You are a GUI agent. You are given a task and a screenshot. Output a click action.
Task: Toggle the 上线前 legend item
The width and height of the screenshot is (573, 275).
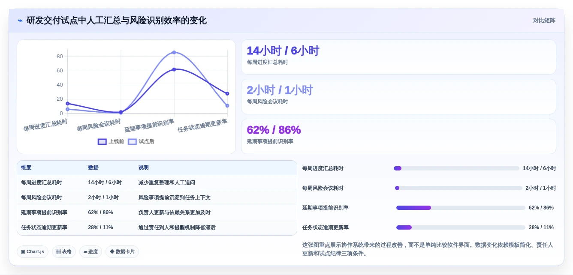111,141
